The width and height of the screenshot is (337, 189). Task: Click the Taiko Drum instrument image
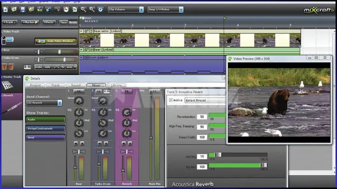(x=8, y=67)
